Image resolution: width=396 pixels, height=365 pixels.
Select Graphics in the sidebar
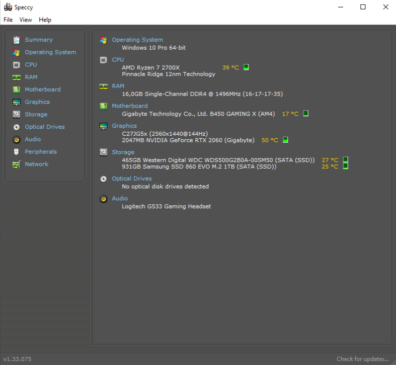37,102
